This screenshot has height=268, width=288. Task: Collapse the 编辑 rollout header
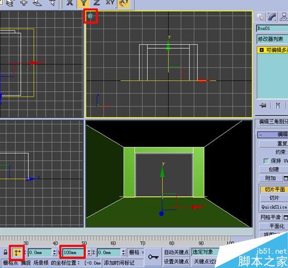pyautogui.click(x=273, y=134)
